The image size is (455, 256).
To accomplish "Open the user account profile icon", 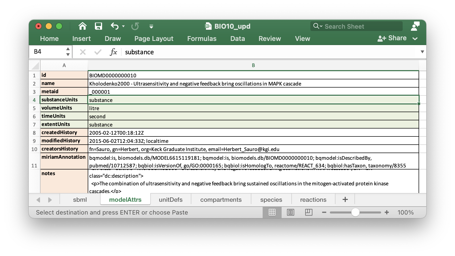I will (x=415, y=26).
